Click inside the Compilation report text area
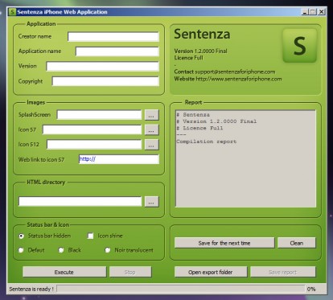This screenshot has width=333, height=300. click(245, 158)
